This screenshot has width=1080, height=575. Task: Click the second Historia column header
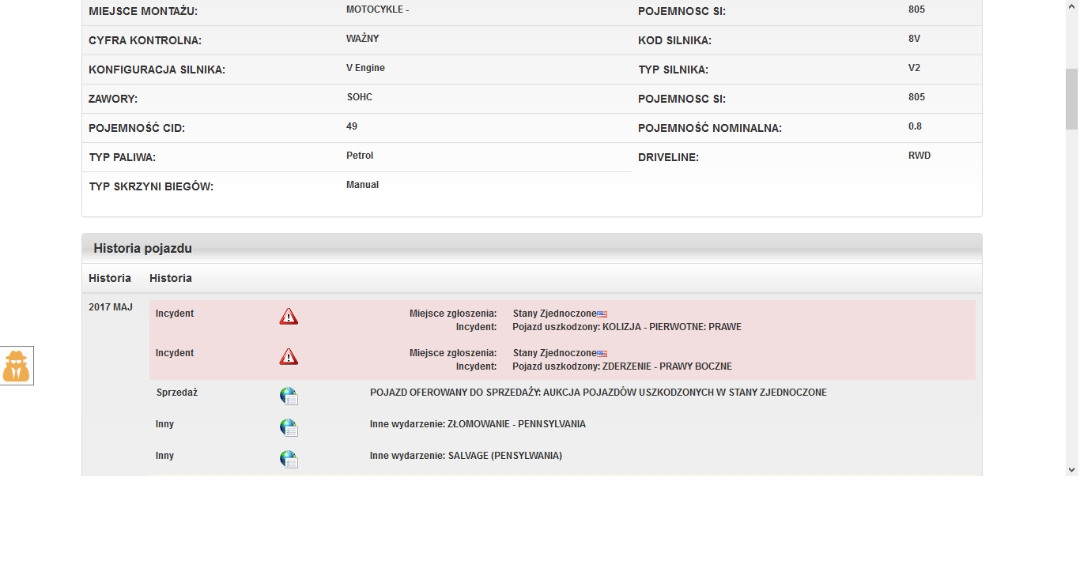click(171, 278)
